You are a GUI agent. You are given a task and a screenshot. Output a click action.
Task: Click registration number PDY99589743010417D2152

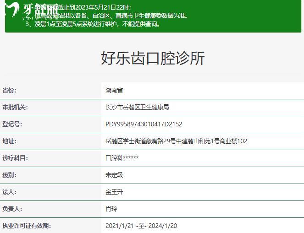pyautogui.click(x=144, y=124)
